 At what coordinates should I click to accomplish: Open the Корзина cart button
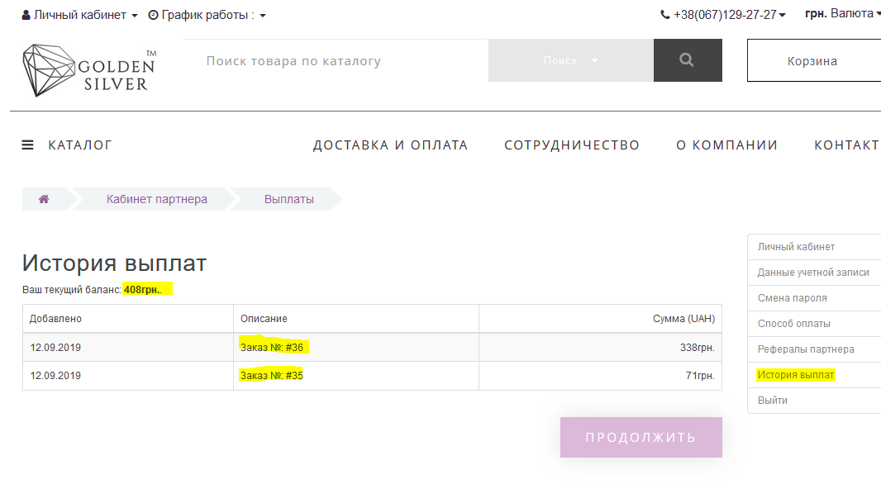[x=812, y=61]
